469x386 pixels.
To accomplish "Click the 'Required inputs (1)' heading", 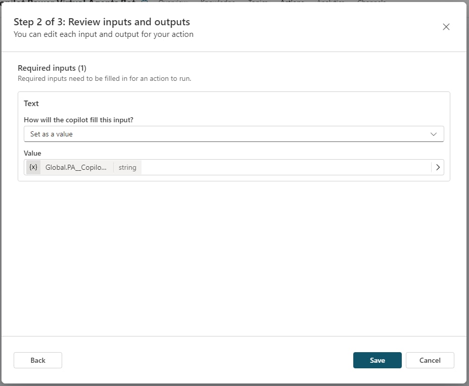I will pos(52,68).
